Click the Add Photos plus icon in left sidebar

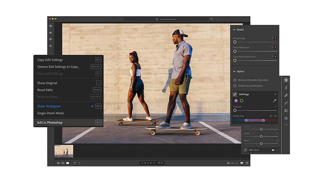[x=51, y=26]
